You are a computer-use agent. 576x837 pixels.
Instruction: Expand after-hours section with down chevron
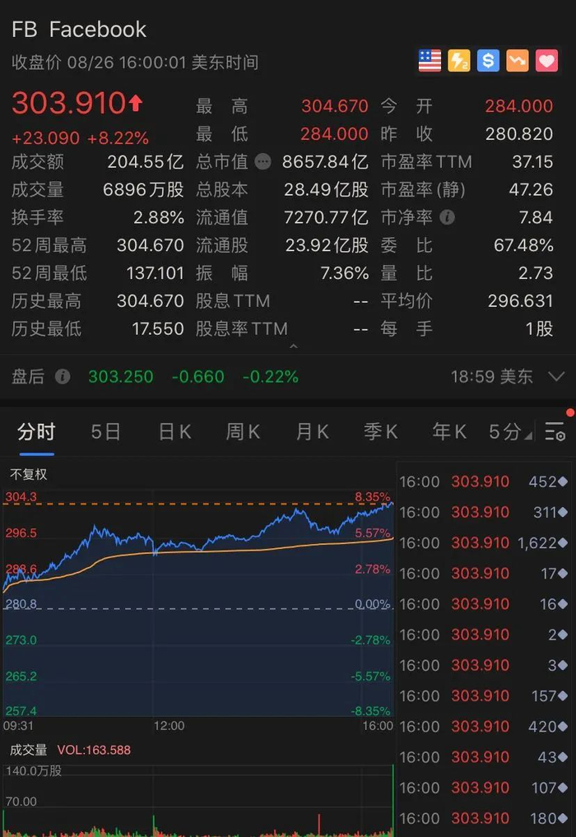556,377
